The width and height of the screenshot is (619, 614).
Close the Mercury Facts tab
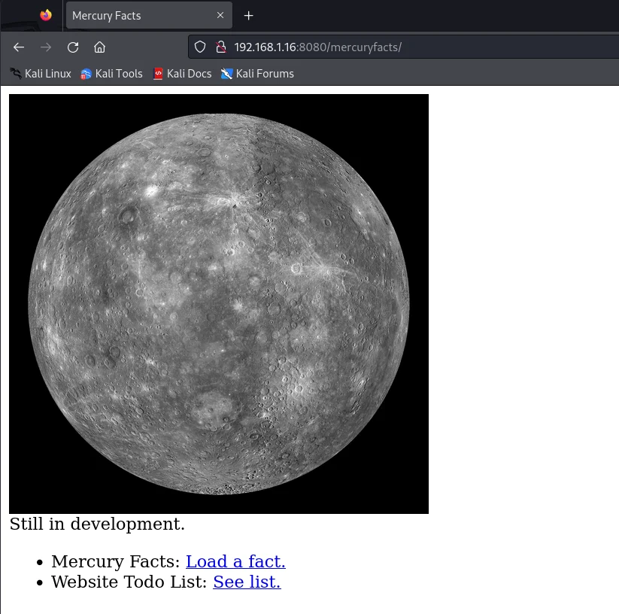click(220, 15)
